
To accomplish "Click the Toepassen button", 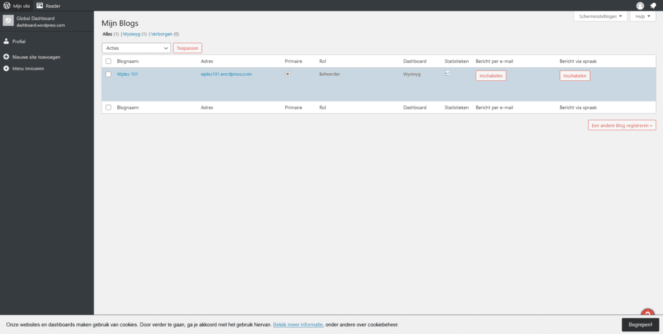I will (x=187, y=48).
